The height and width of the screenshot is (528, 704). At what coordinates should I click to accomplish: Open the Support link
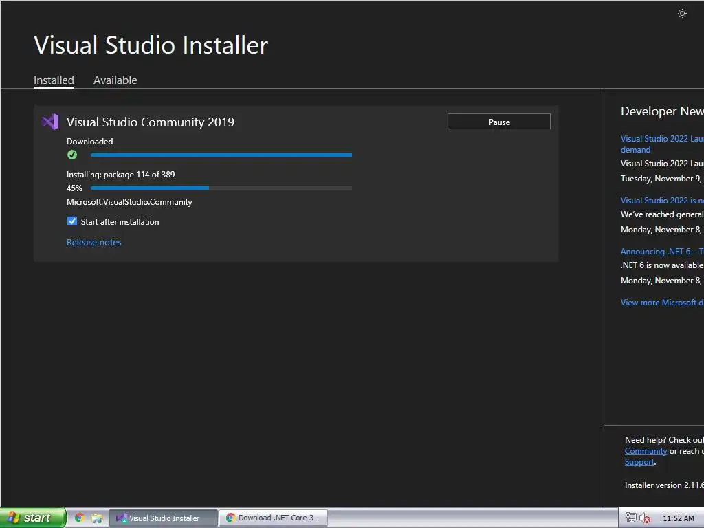click(639, 462)
